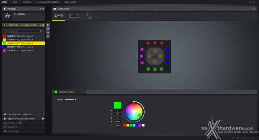Pick the white preset color swatch
The image size is (259, 140).
tap(143, 125)
